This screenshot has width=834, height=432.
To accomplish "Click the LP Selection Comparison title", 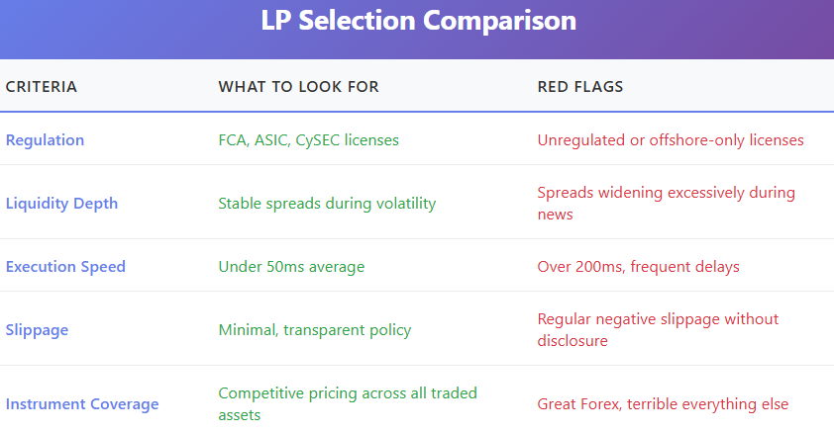I will 418,21.
